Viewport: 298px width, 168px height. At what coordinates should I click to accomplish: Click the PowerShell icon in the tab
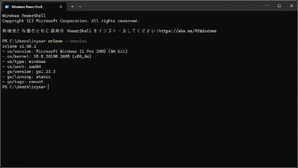pos(7,7)
